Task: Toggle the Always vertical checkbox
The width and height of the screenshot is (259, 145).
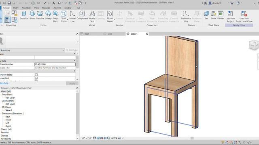Action: tap(36, 78)
